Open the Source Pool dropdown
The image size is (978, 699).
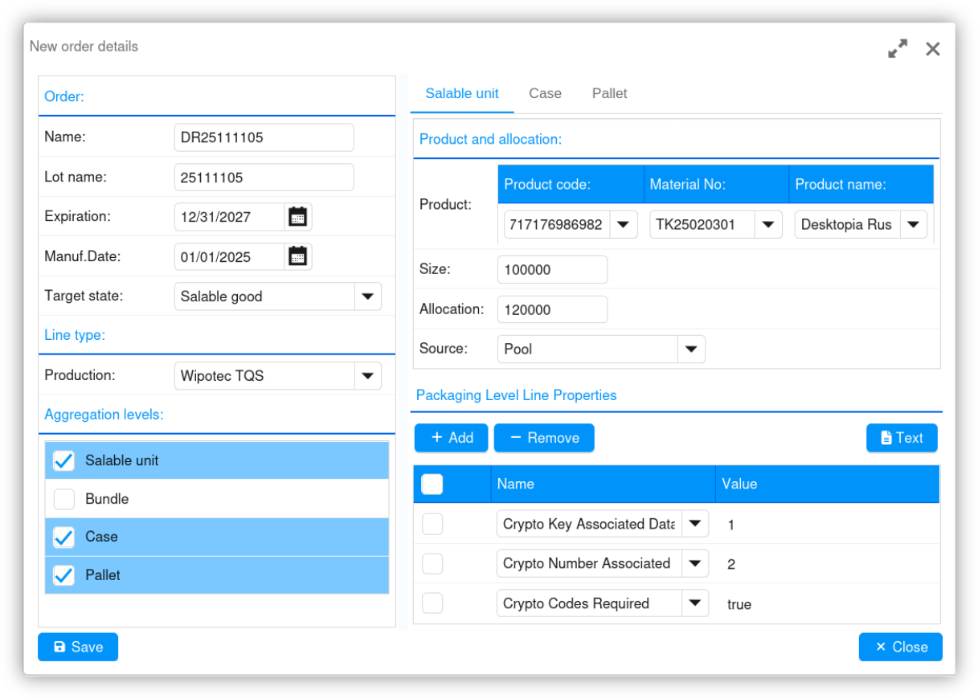click(x=690, y=349)
